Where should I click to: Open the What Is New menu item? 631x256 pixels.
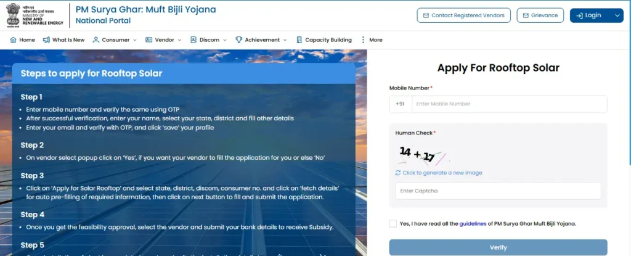(x=63, y=40)
